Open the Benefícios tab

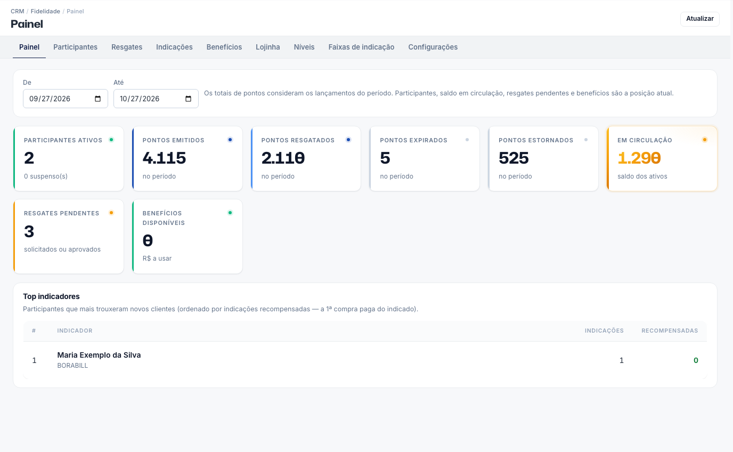pos(224,47)
